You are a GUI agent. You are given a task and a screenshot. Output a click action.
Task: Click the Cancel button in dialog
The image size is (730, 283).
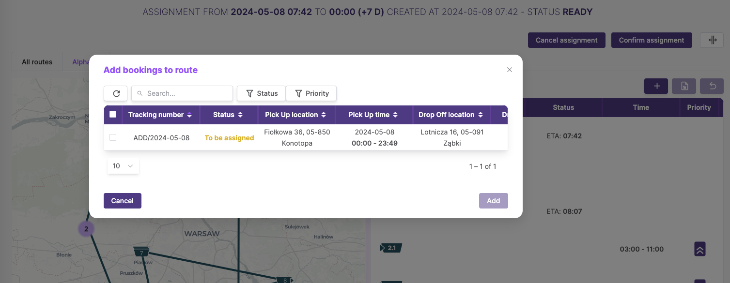(123, 201)
